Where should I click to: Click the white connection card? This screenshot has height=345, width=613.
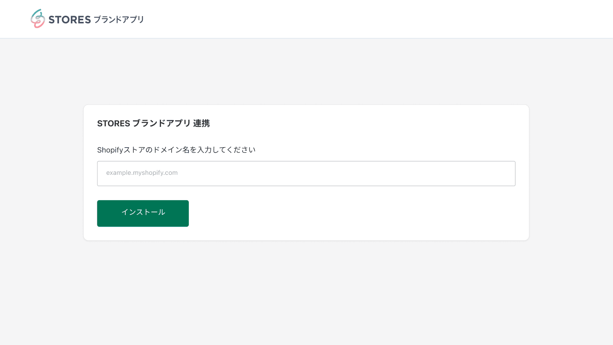[x=306, y=172]
